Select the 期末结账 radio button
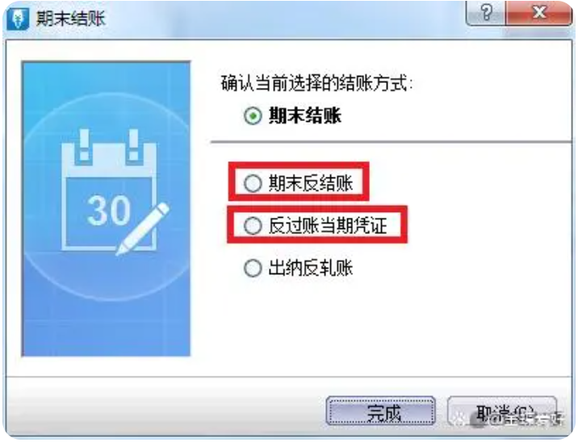This screenshot has width=578, height=442. point(253,115)
